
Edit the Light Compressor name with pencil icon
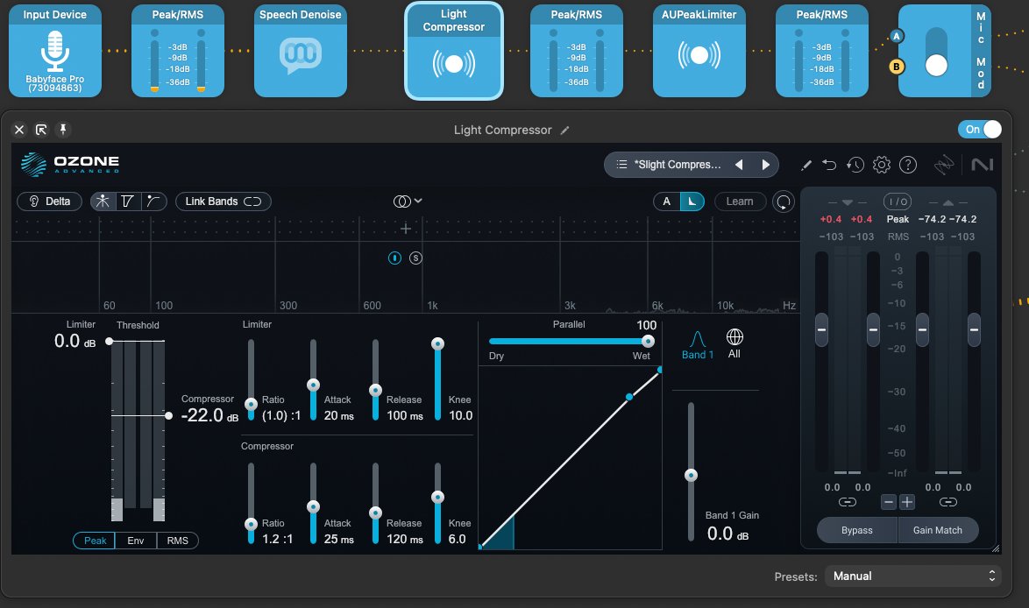click(x=564, y=130)
